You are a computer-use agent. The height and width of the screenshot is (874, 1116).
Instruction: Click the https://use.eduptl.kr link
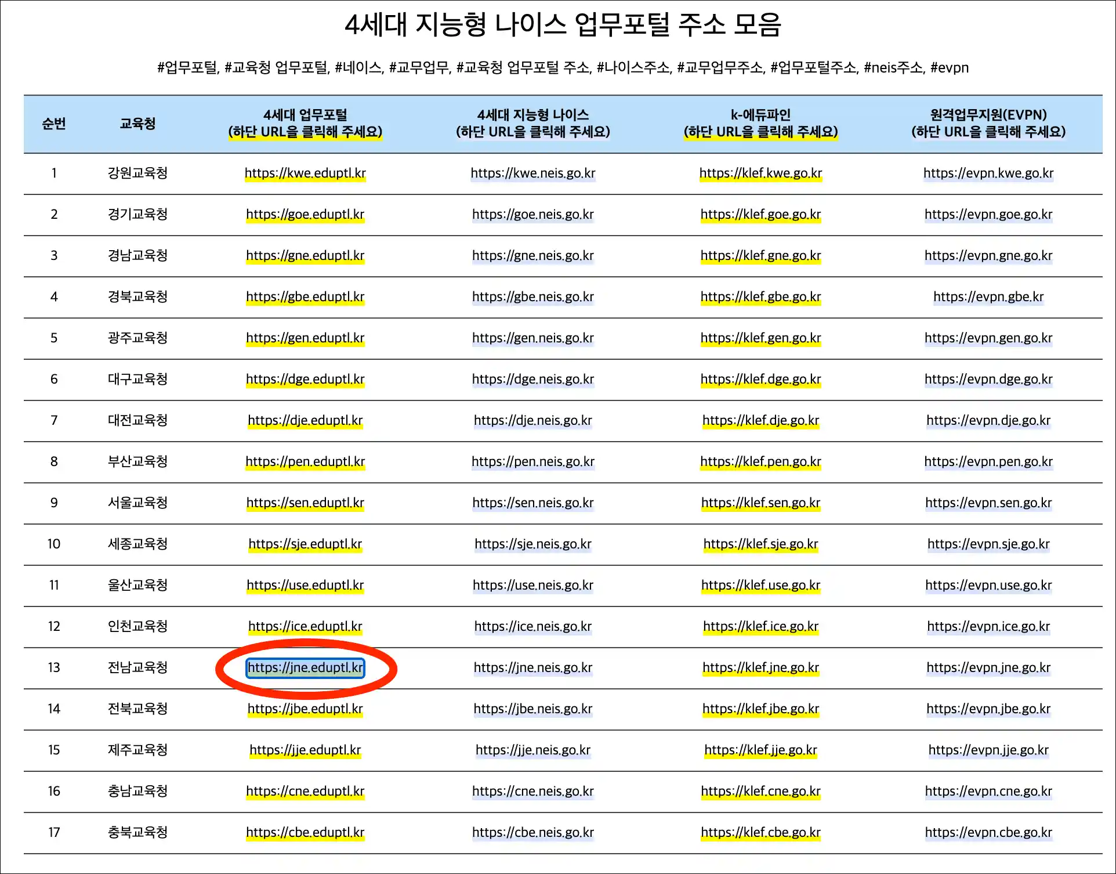(x=305, y=585)
